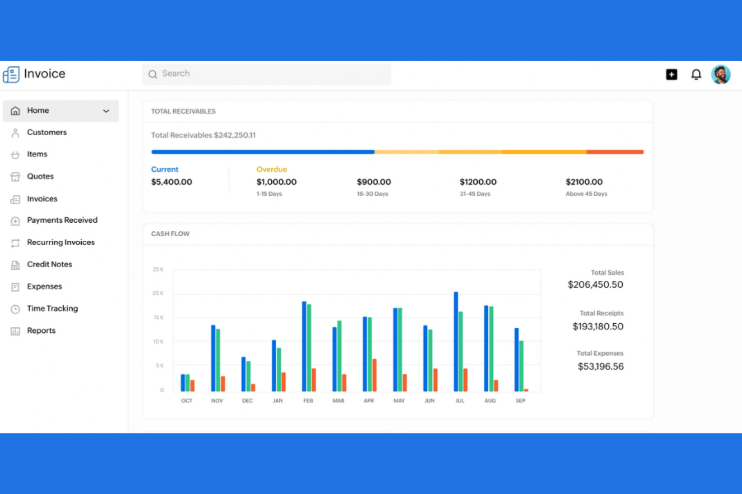This screenshot has height=494, width=742.
Task: Open the notifications bell
Action: click(696, 74)
